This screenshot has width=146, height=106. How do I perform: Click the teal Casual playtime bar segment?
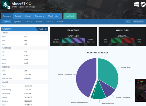(67, 41)
